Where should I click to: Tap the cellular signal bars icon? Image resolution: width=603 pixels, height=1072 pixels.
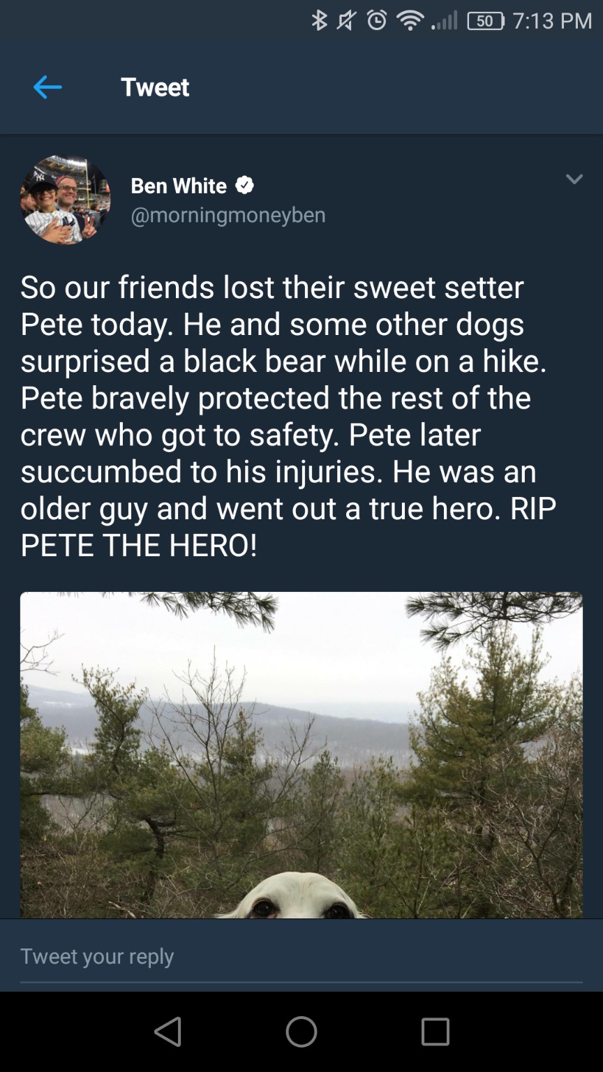coord(445,22)
